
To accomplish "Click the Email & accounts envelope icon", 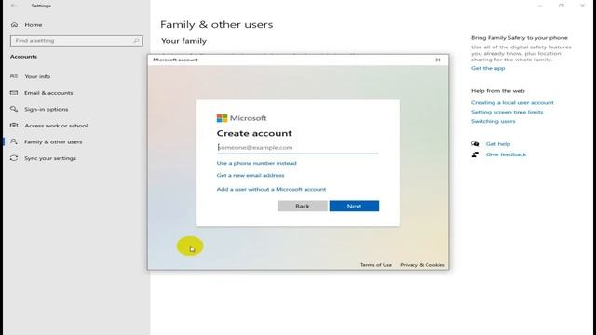I will pyautogui.click(x=14, y=93).
